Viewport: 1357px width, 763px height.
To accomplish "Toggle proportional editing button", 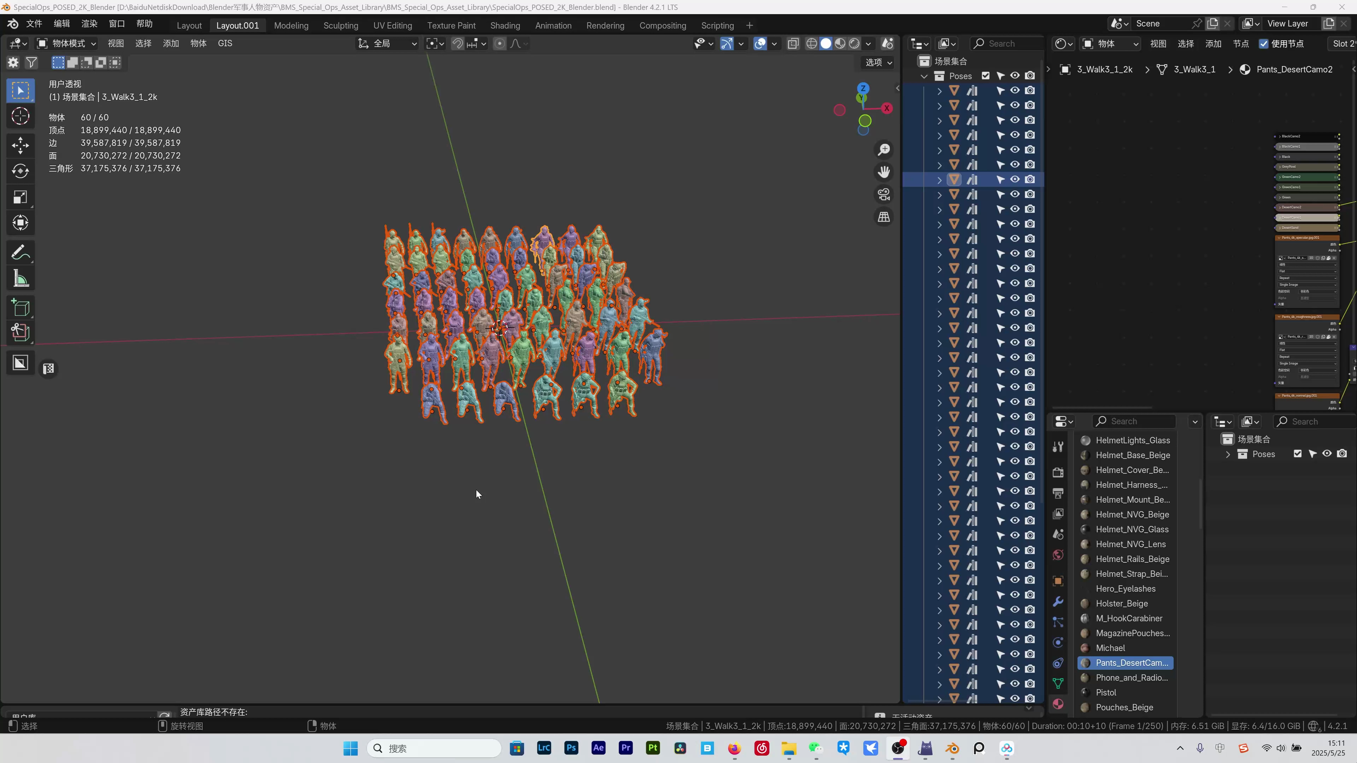I will (x=499, y=44).
